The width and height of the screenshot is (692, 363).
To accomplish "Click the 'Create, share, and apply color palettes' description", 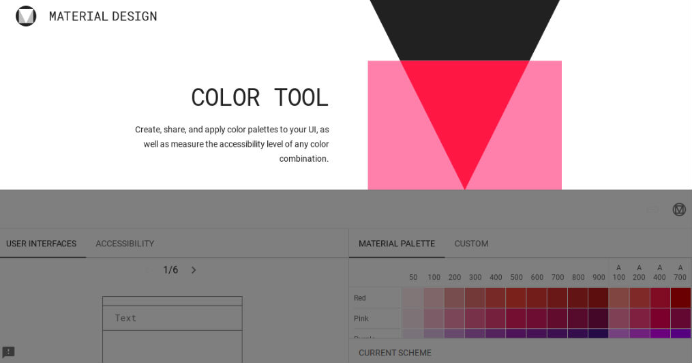I will (232, 144).
